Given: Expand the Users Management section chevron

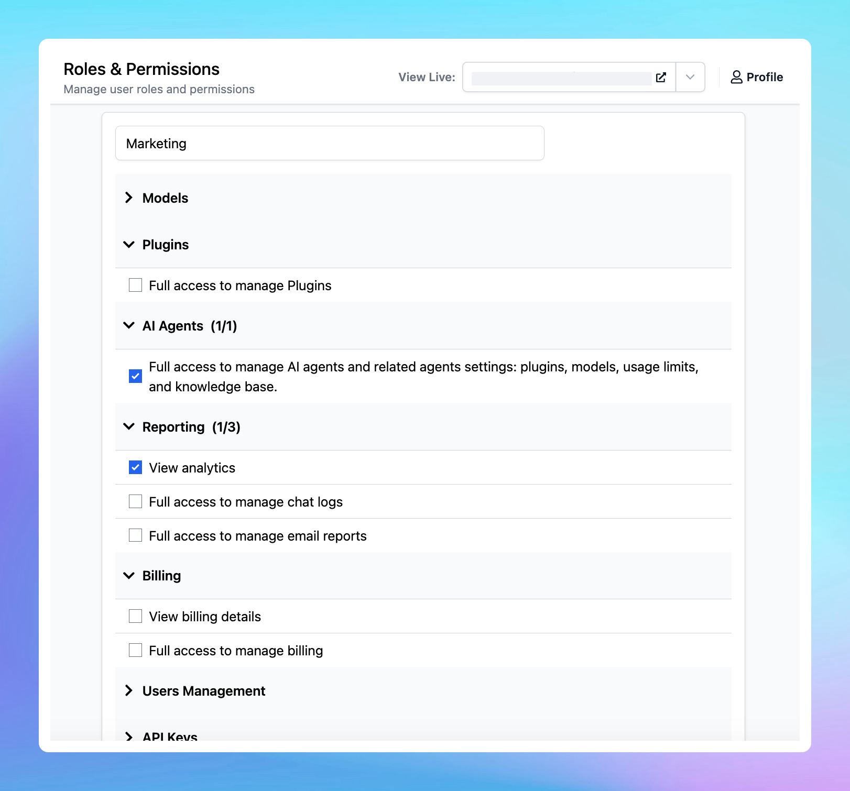Looking at the screenshot, I should (129, 691).
